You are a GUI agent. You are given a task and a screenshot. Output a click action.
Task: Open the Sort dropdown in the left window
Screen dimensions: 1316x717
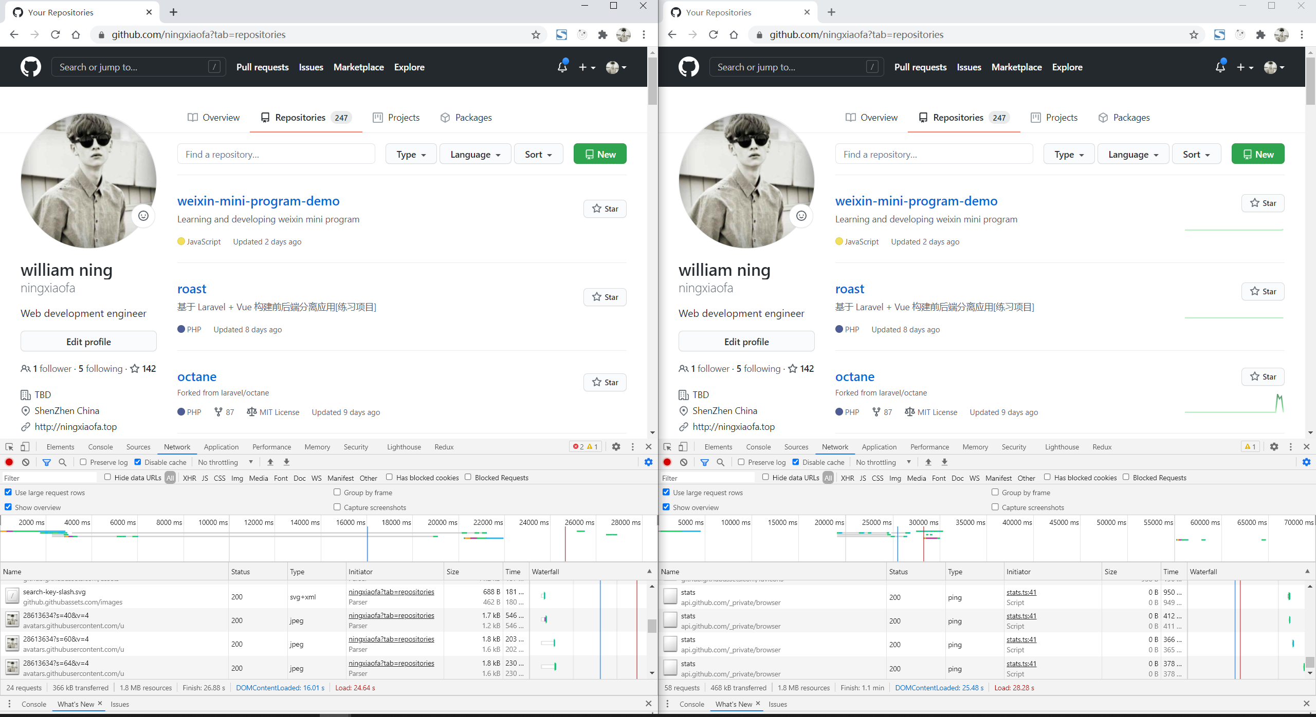click(x=538, y=154)
